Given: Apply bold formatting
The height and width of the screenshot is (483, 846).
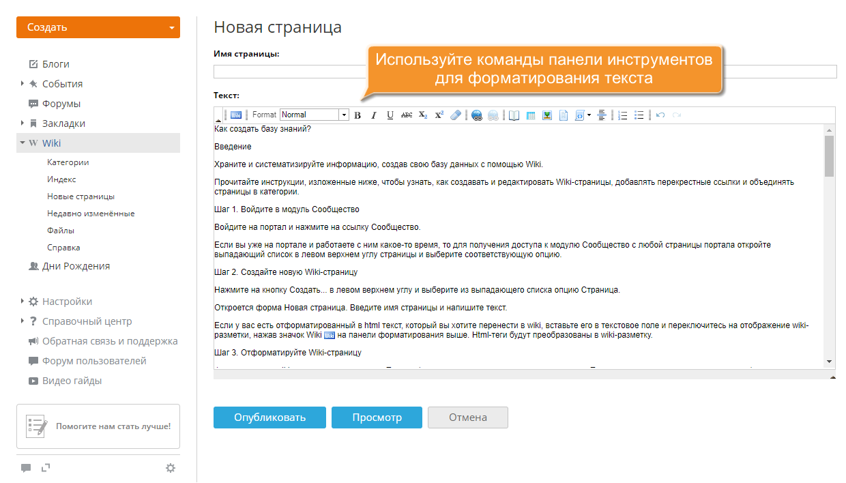Looking at the screenshot, I should coord(357,115).
